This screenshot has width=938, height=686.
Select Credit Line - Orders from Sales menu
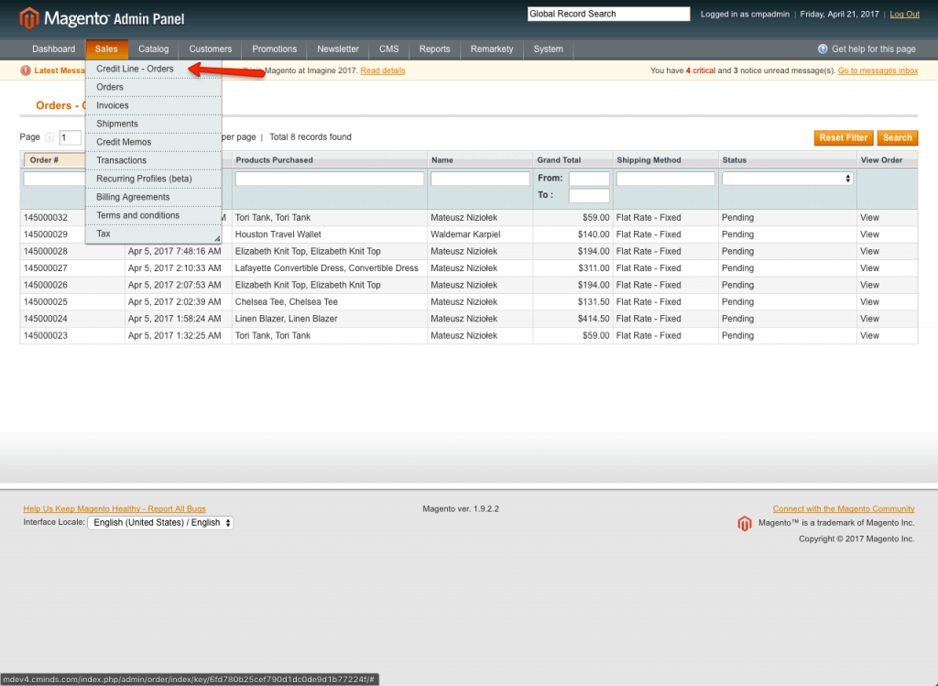135,69
